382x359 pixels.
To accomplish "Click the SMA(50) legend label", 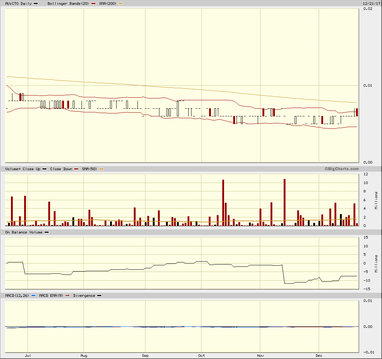I will tap(89, 169).
